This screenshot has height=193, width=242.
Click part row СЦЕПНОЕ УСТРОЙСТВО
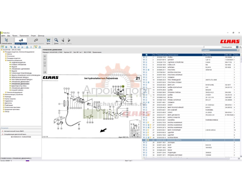pos(191,62)
